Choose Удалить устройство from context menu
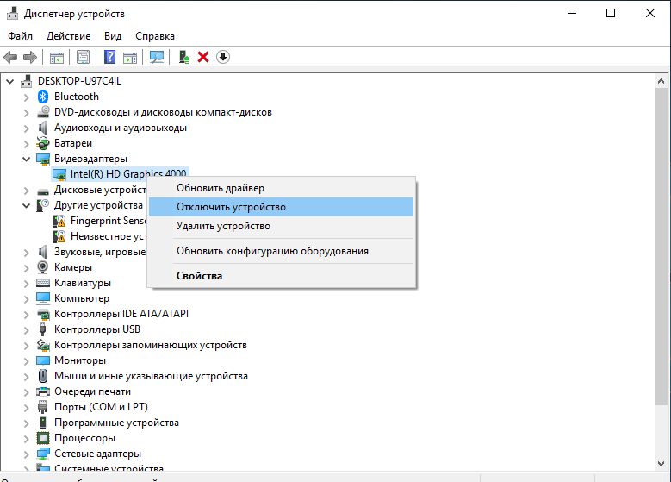This screenshot has height=482, width=671. point(281,226)
